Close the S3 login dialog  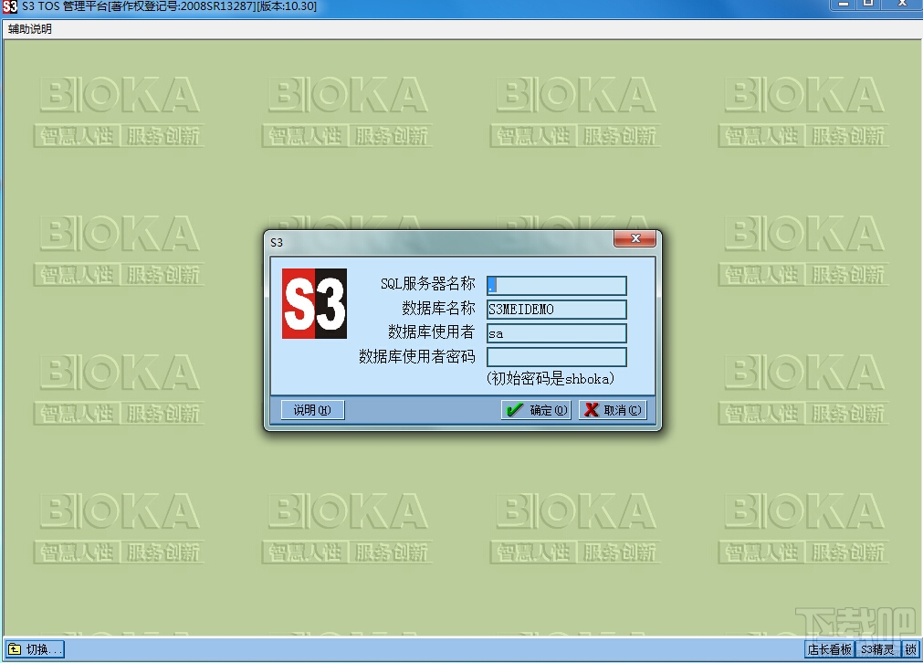635,238
